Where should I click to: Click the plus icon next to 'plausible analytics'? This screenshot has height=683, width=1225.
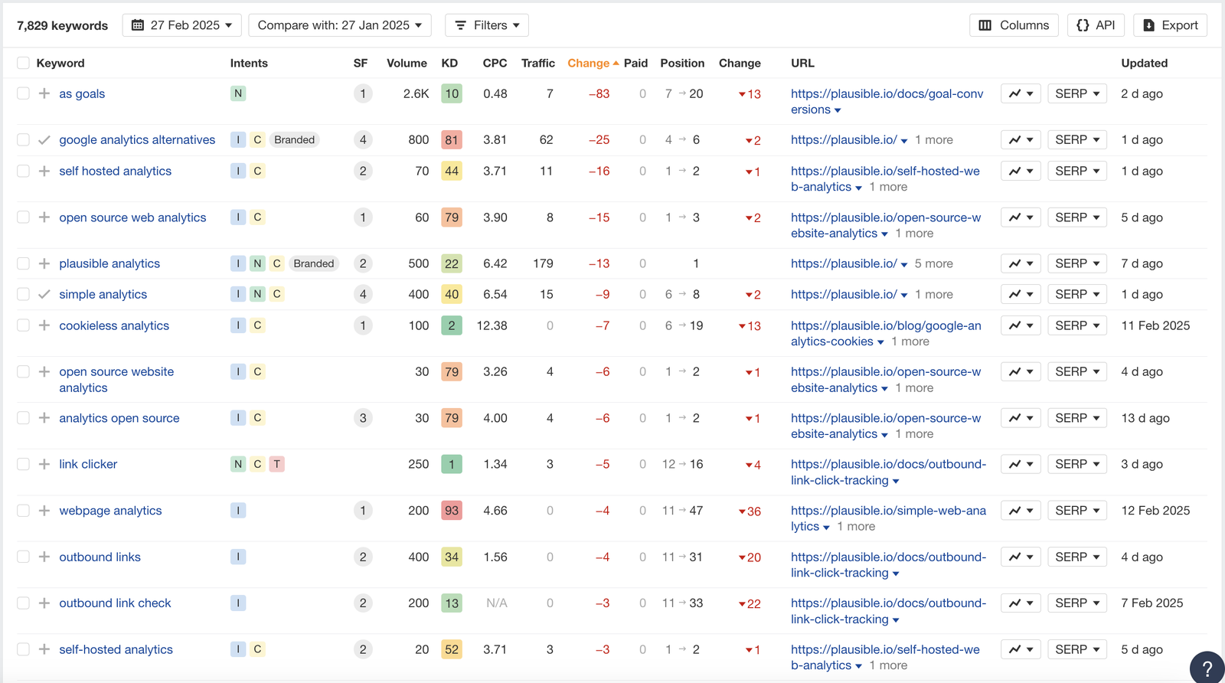pos(44,263)
